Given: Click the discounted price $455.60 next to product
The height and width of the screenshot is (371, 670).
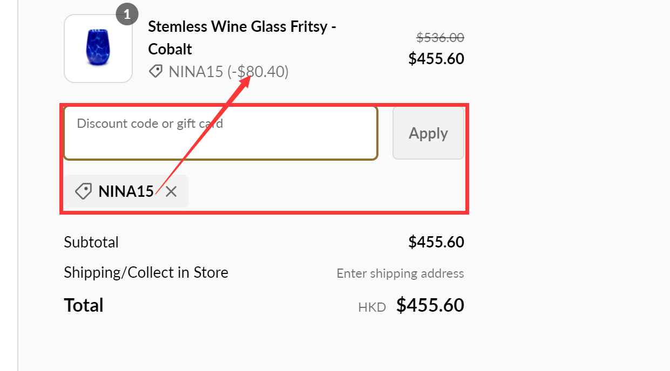Looking at the screenshot, I should pyautogui.click(x=436, y=58).
